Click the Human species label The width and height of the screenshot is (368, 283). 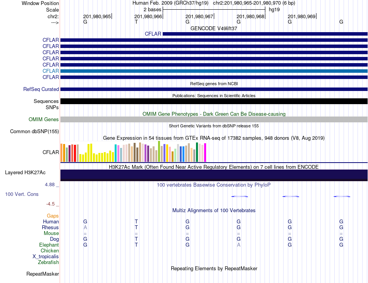pyautogui.click(x=51, y=221)
